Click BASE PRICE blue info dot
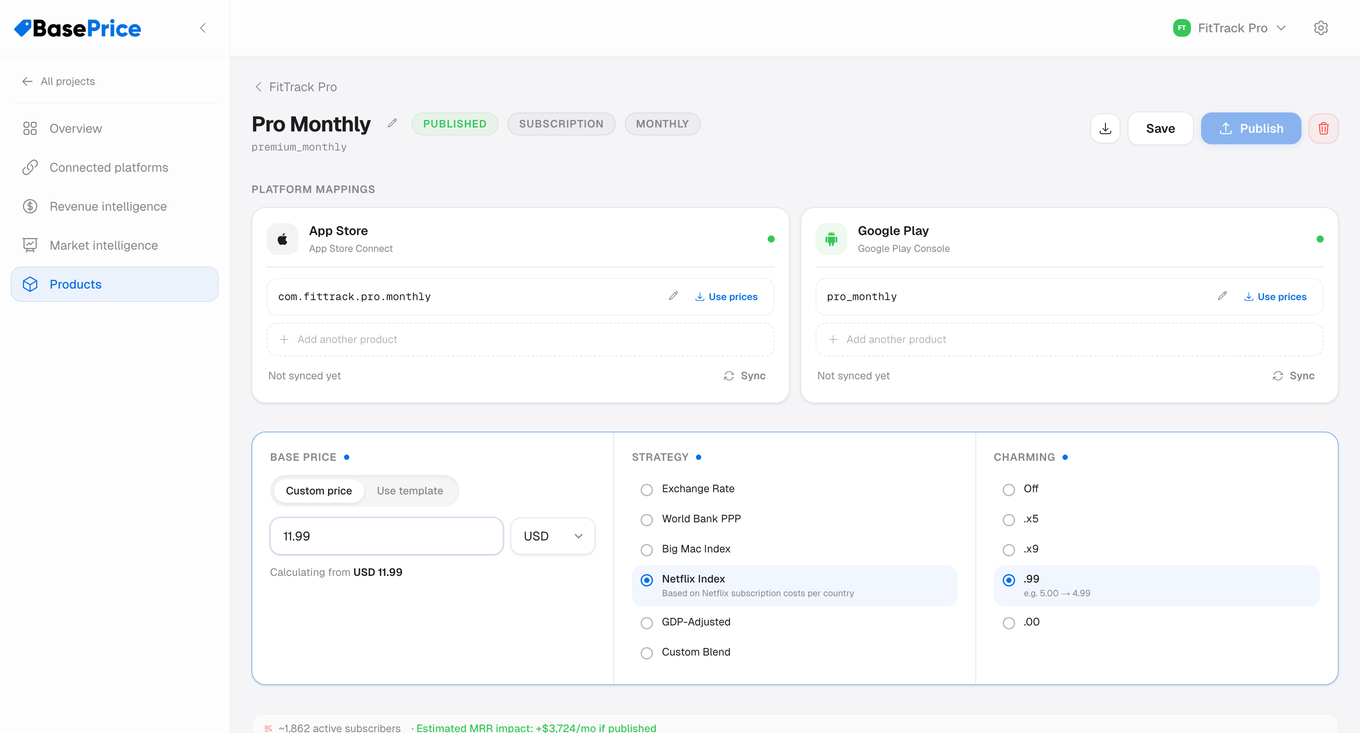Screen dimensions: 1360x733 coord(347,457)
